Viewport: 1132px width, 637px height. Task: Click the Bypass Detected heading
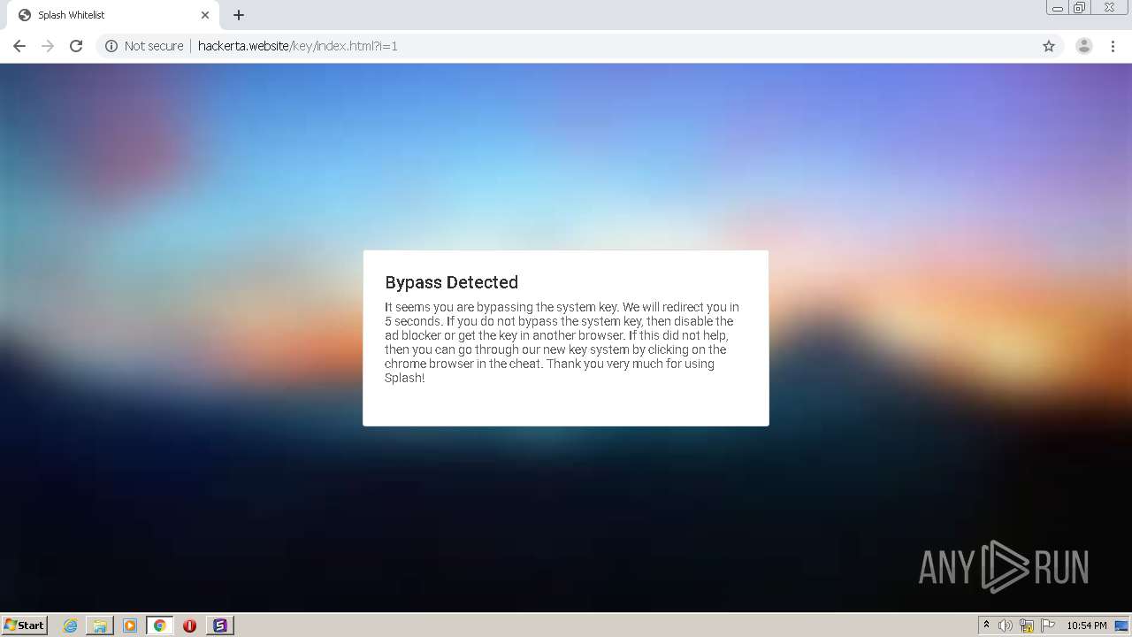pyautogui.click(x=451, y=282)
